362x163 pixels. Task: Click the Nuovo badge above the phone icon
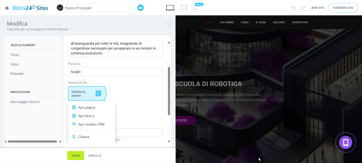point(199,5)
